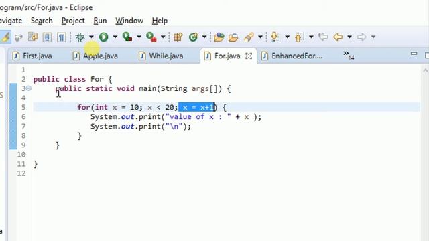Click the Debug bug icon in toolbar
The image size is (429, 241).
(80, 37)
